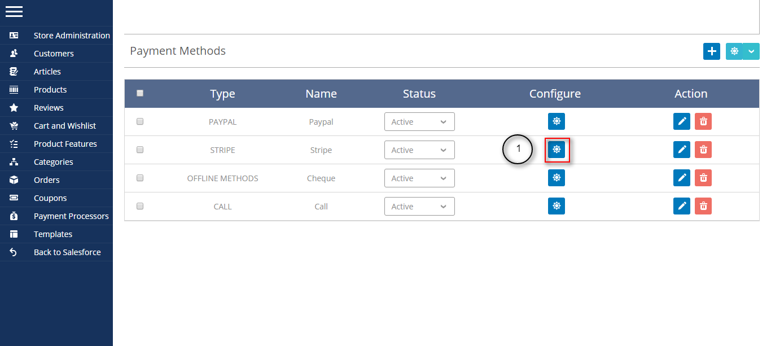Delete the Stripe payment method

click(703, 150)
